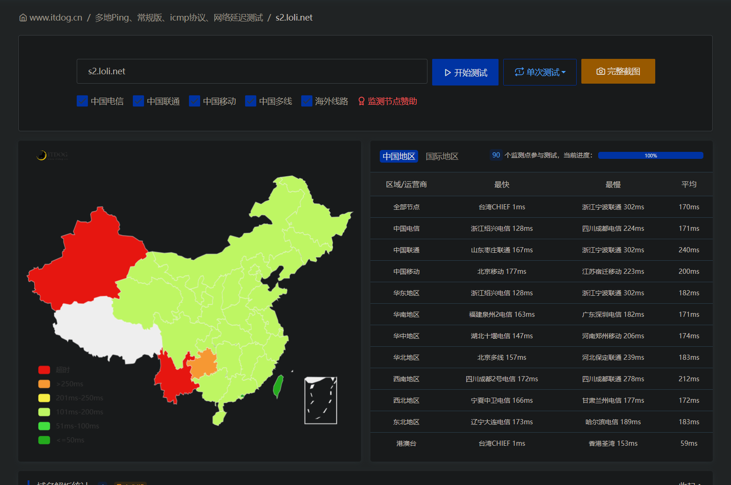731x485 pixels.
Task: Switch to the 国际地区 tab
Action: point(442,156)
